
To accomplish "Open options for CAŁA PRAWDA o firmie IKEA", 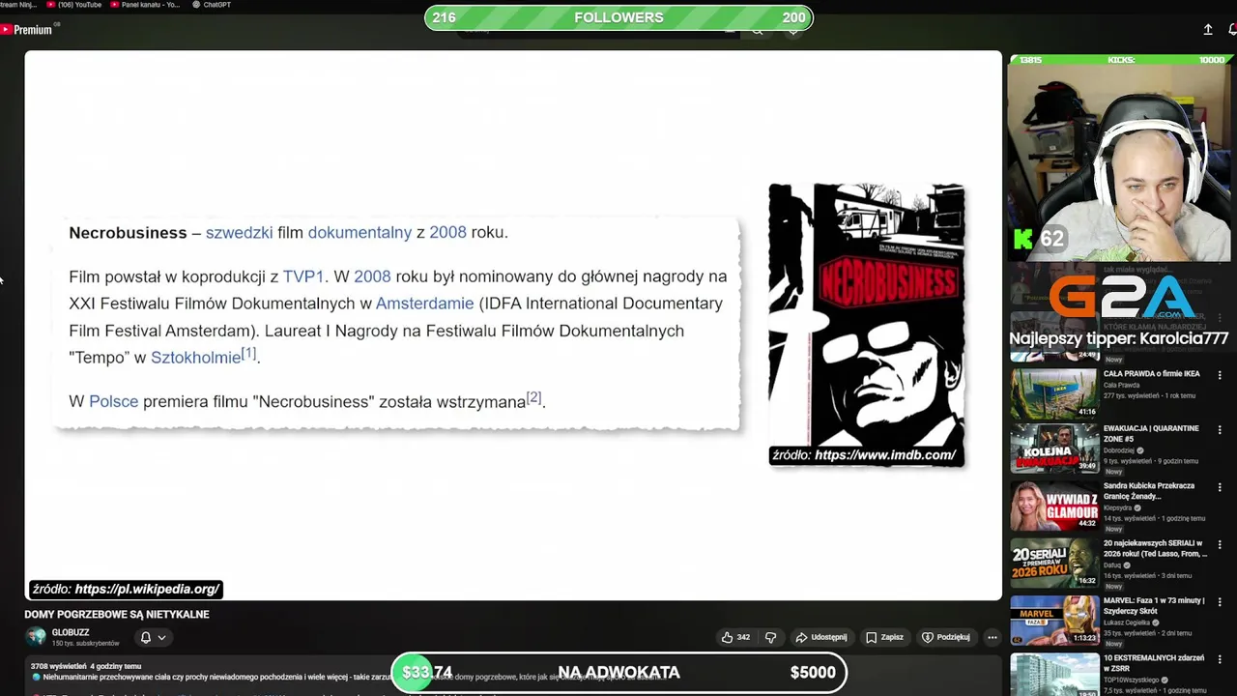I will [x=1220, y=375].
